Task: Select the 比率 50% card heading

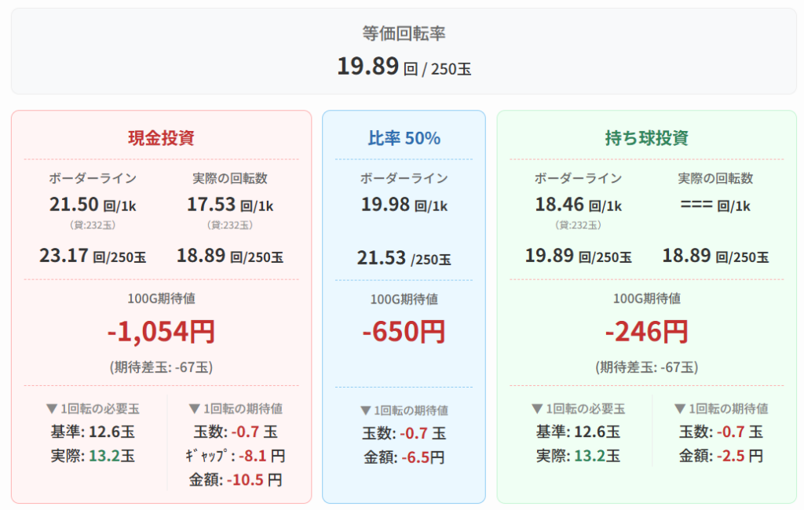Action: tap(404, 138)
